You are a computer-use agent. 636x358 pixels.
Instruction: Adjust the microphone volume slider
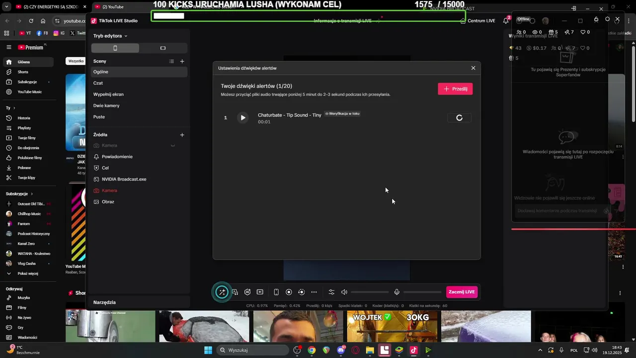coord(422,292)
